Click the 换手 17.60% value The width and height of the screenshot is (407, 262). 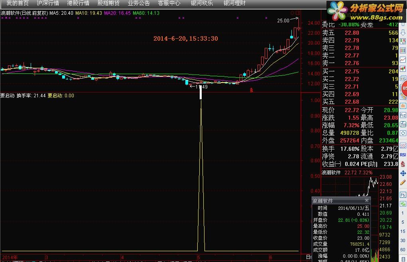(x=350, y=149)
